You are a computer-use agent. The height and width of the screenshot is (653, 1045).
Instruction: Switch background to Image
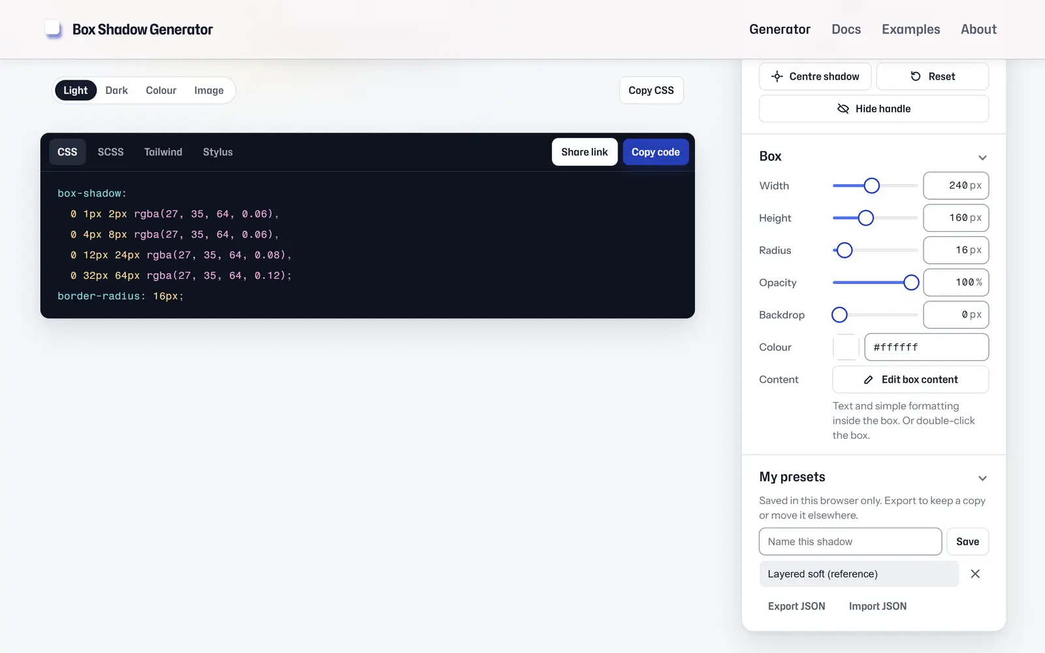point(209,90)
